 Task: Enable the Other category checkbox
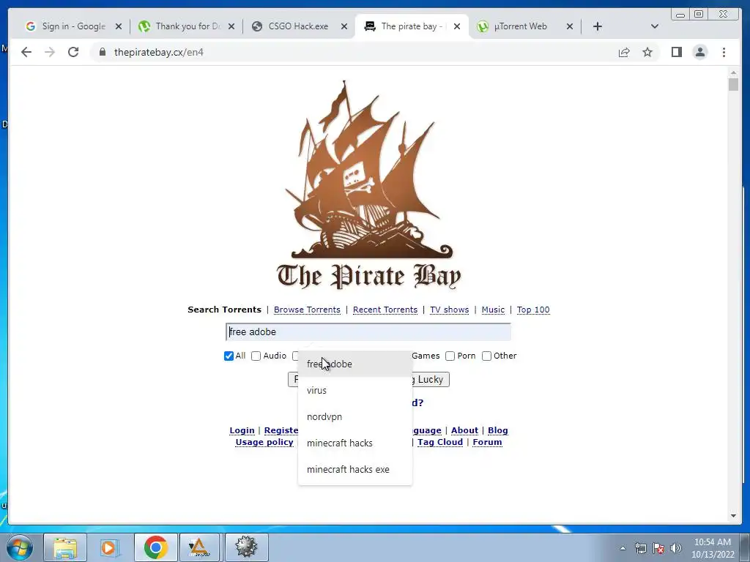pos(486,356)
